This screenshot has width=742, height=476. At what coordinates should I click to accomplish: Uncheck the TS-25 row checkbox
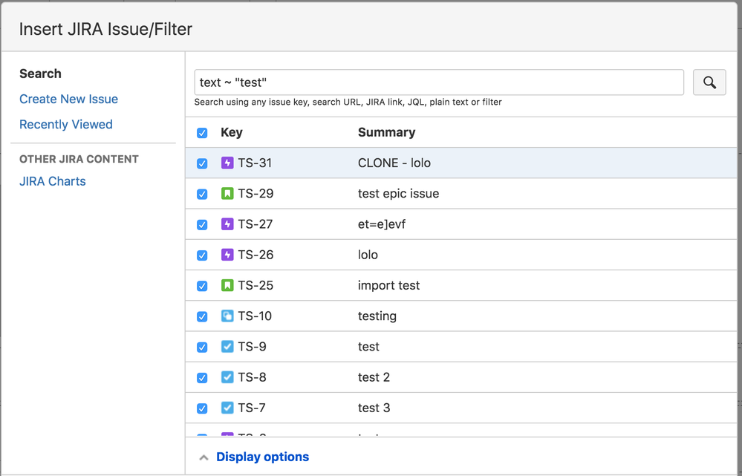point(202,286)
